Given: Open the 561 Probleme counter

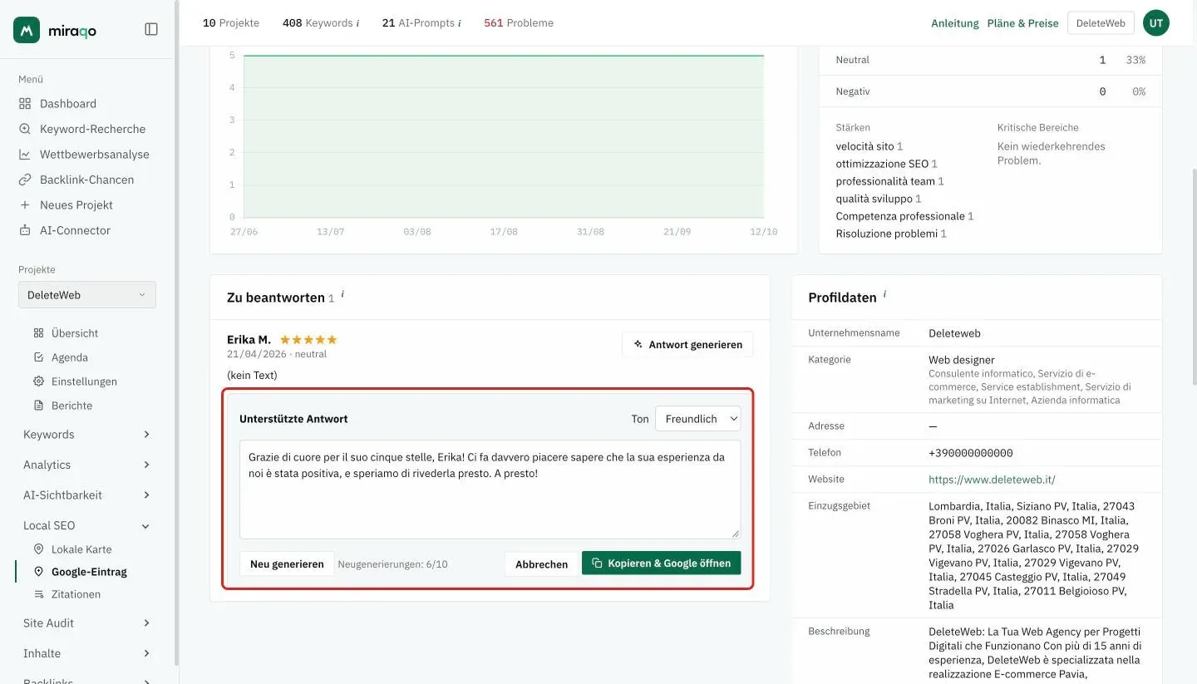Looking at the screenshot, I should click(519, 23).
